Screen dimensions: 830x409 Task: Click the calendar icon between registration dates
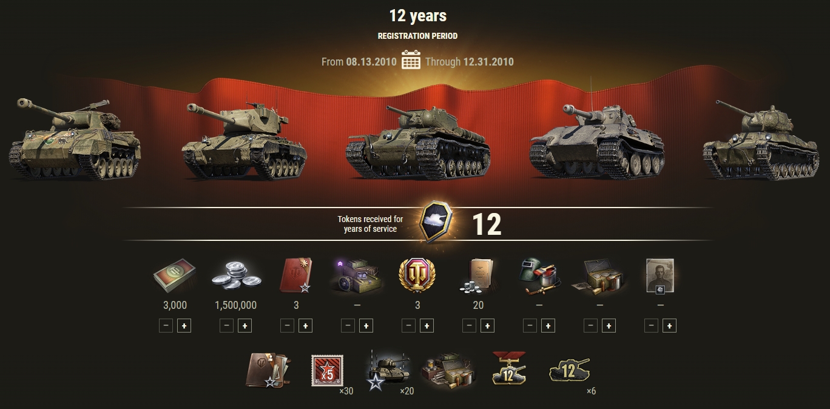pyautogui.click(x=411, y=60)
